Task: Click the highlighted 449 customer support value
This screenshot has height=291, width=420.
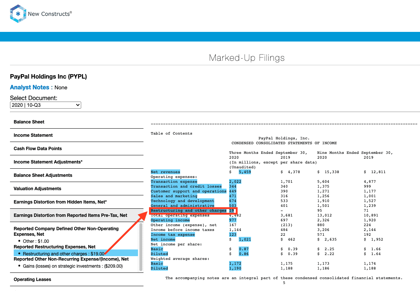Action: point(233,191)
